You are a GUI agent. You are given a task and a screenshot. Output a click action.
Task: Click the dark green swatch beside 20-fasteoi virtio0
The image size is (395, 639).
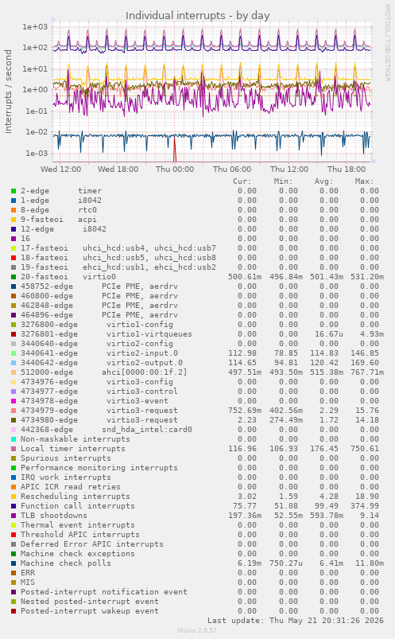tap(14, 277)
